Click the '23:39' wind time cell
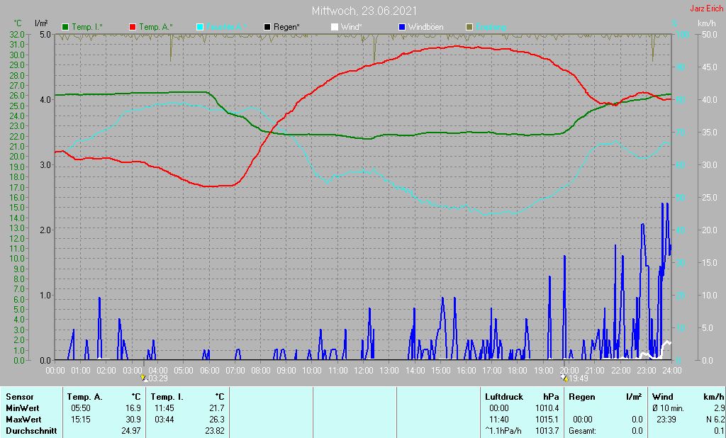 tap(666, 420)
